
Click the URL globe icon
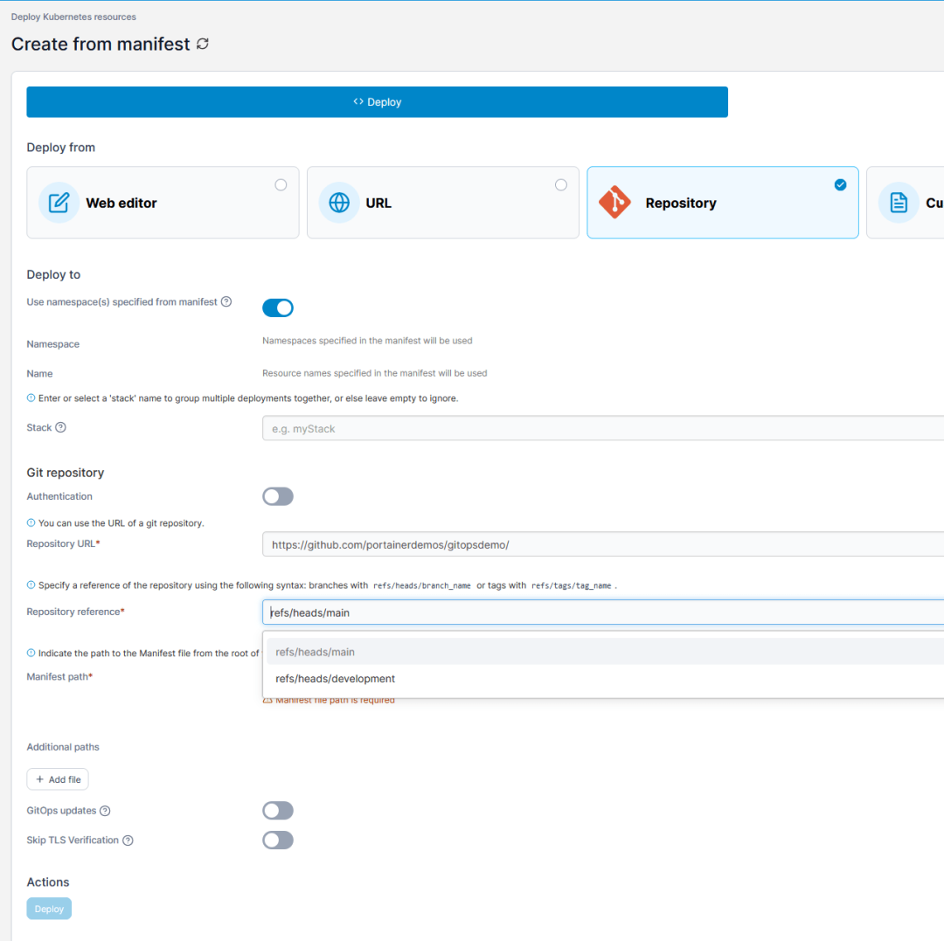[339, 203]
